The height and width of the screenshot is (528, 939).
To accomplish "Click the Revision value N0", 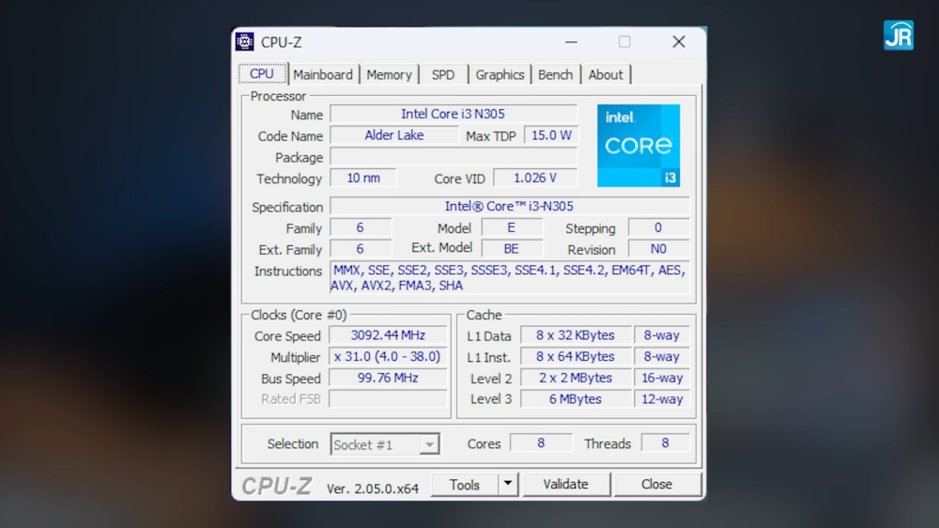I will point(659,249).
